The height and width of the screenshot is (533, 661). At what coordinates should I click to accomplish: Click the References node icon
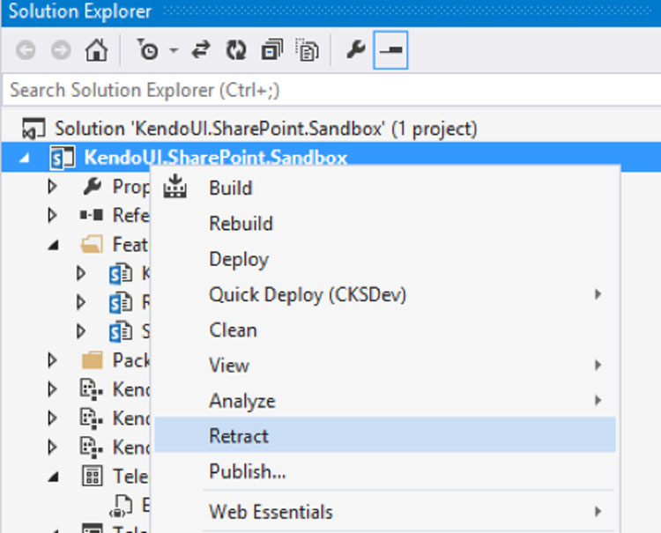click(92, 215)
